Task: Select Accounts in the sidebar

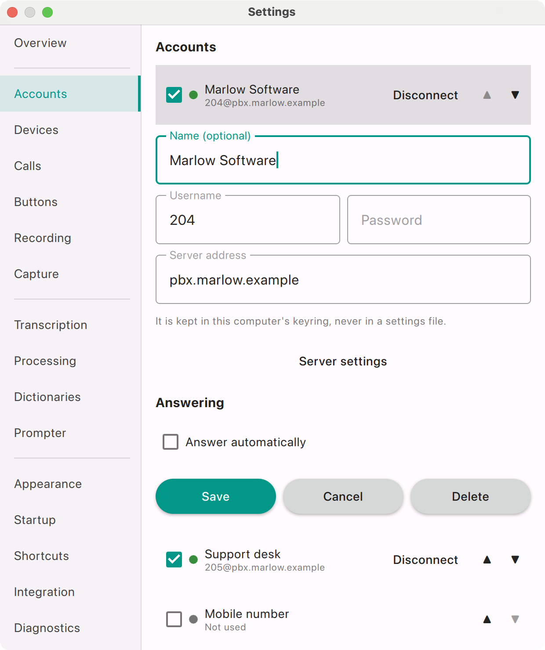Action: coord(70,94)
